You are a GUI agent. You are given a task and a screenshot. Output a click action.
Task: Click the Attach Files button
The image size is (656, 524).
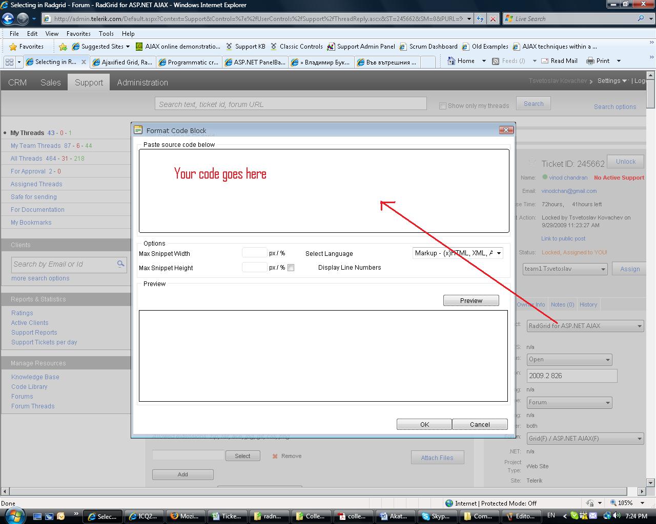point(437,457)
